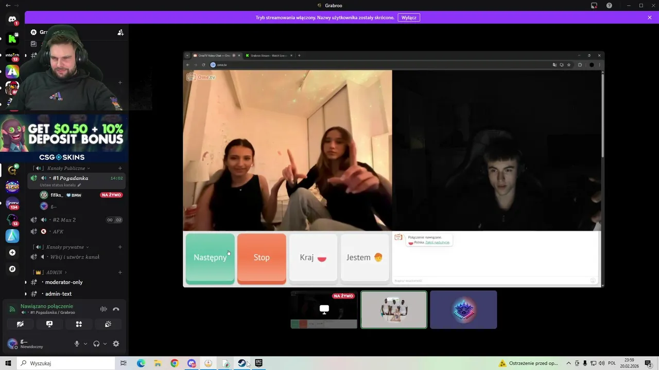Screen dimensions: 659x370
Task: Open the moderator-only text channel
Action: tap(76, 282)
